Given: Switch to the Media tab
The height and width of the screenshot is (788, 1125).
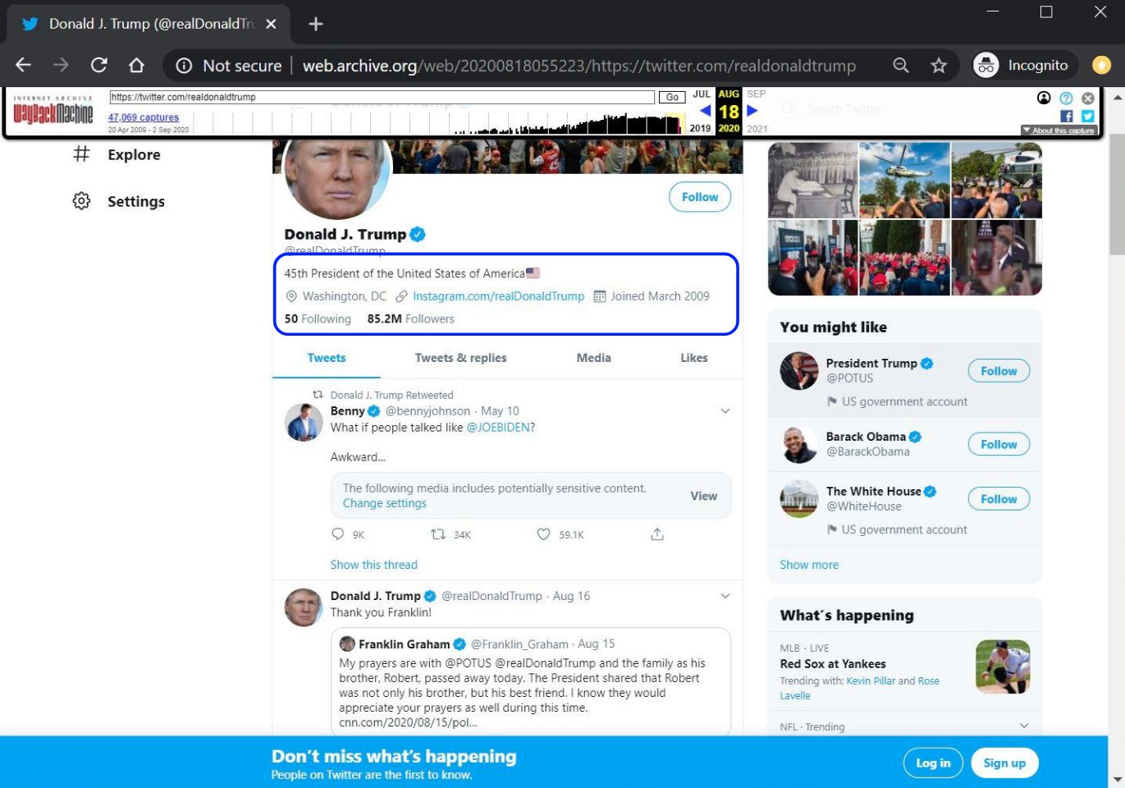Looking at the screenshot, I should point(593,358).
